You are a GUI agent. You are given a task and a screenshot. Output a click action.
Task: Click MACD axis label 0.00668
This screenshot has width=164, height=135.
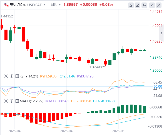(x=156, y=107)
